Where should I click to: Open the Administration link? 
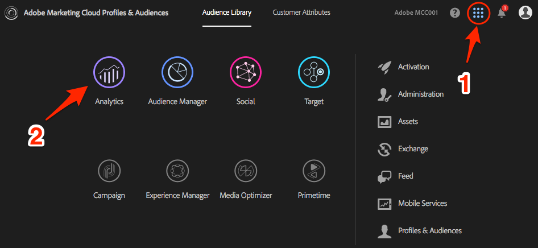421,94
